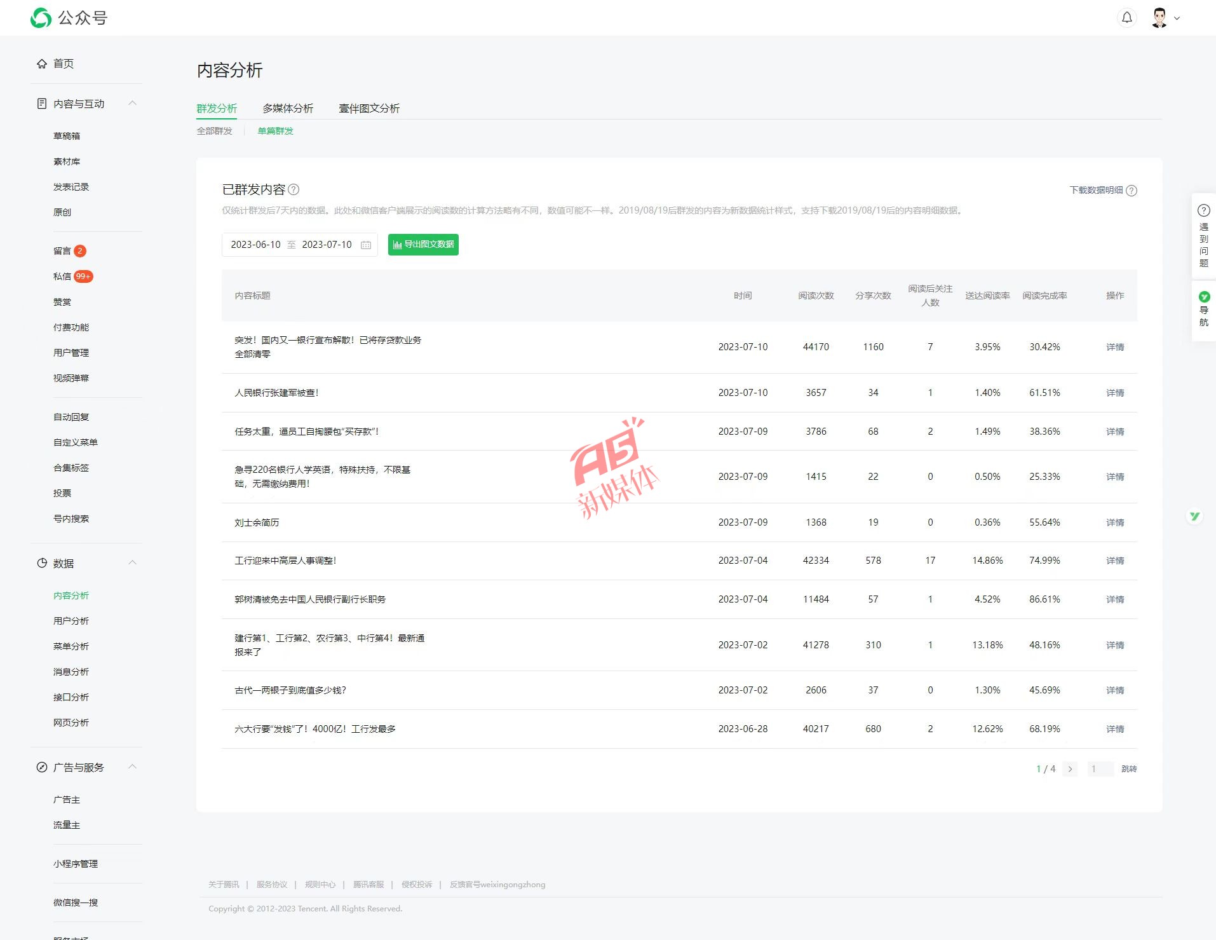Open 详情 for 人民银行张建军被查 article
Screen dimensions: 1216x940
[x=1114, y=393]
